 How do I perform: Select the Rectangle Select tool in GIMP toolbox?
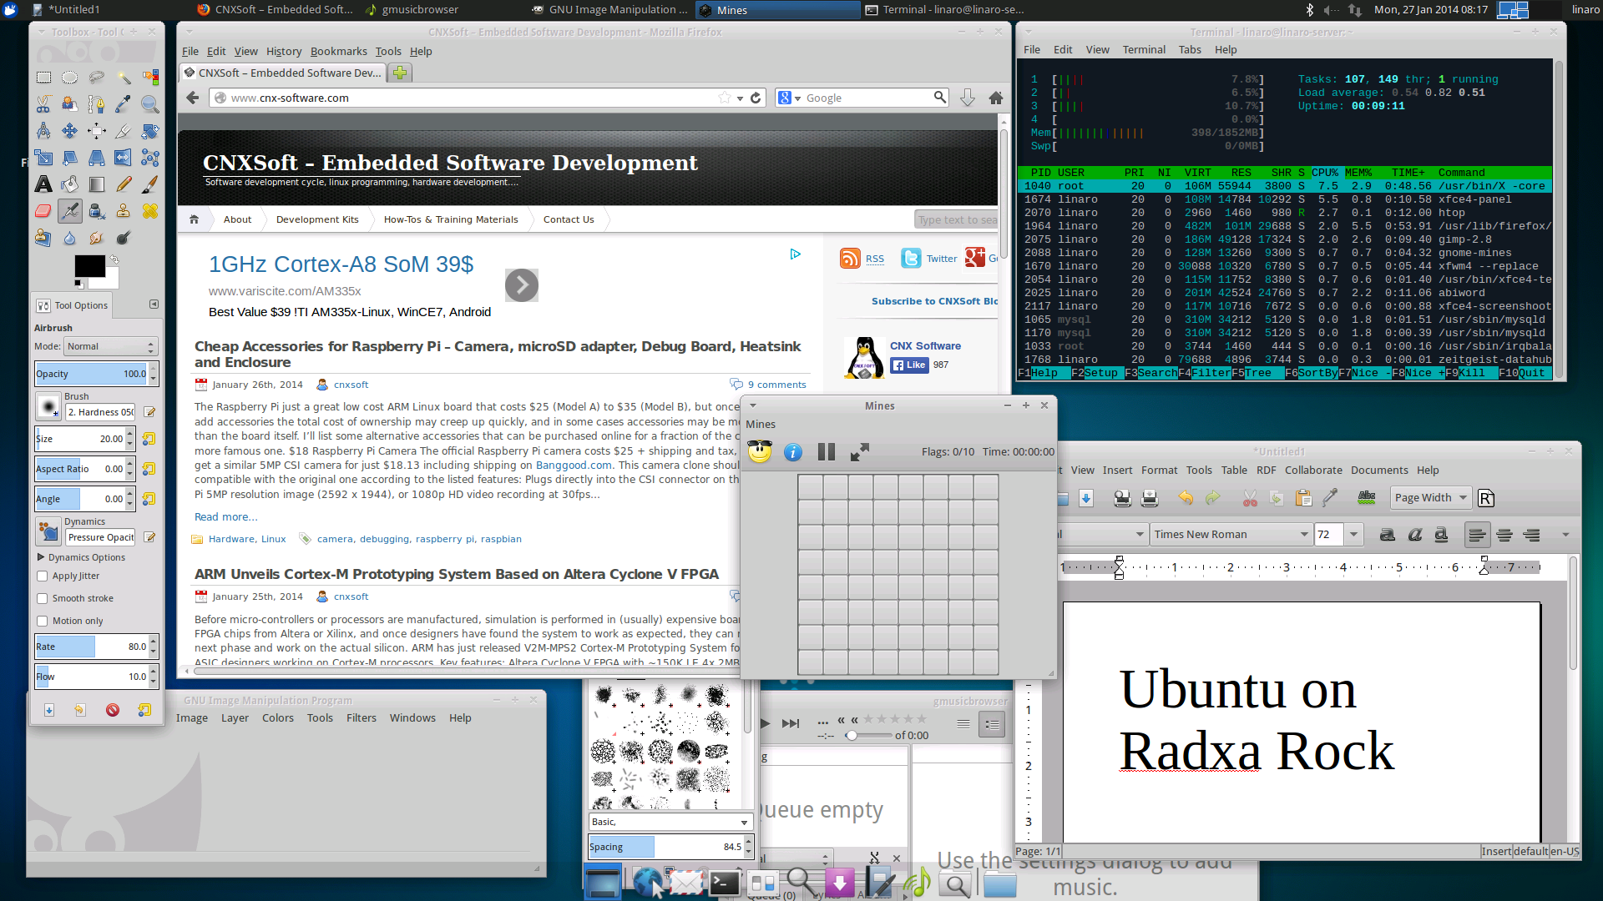43,78
